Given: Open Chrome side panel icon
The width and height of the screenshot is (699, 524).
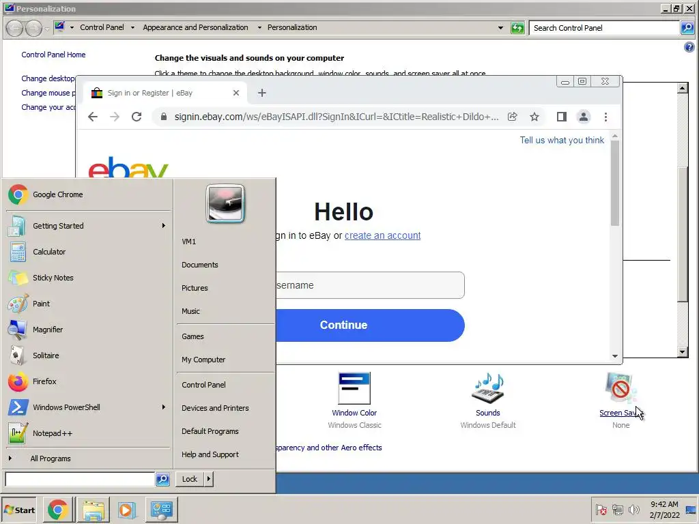Looking at the screenshot, I should [x=562, y=117].
